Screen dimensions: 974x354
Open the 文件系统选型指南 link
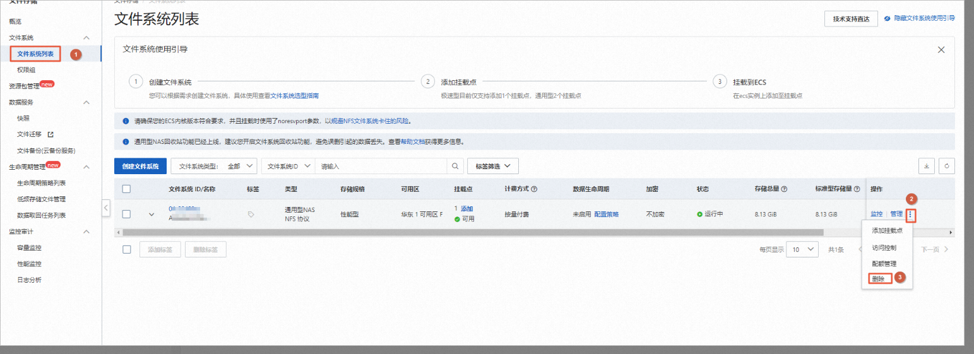tap(294, 96)
